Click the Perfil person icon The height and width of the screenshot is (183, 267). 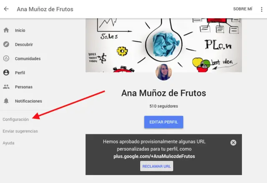(x=6, y=73)
